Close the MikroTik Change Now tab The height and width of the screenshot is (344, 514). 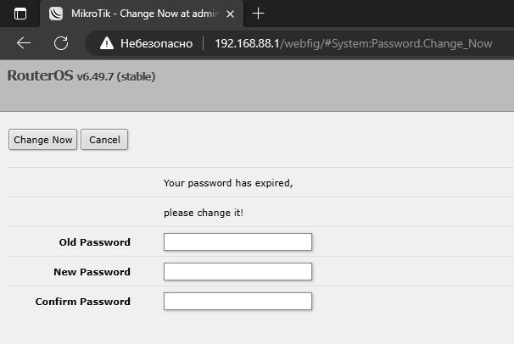[x=230, y=14]
